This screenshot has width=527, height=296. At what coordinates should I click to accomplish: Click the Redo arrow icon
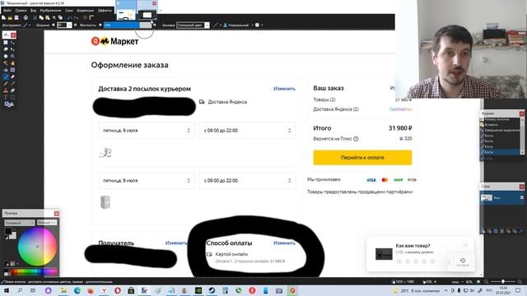[76, 17]
